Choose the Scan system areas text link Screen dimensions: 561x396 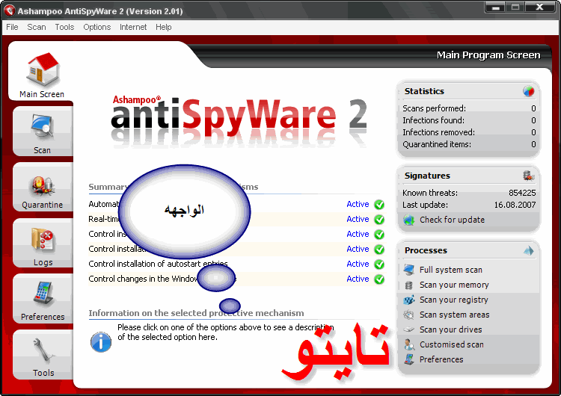tap(454, 315)
